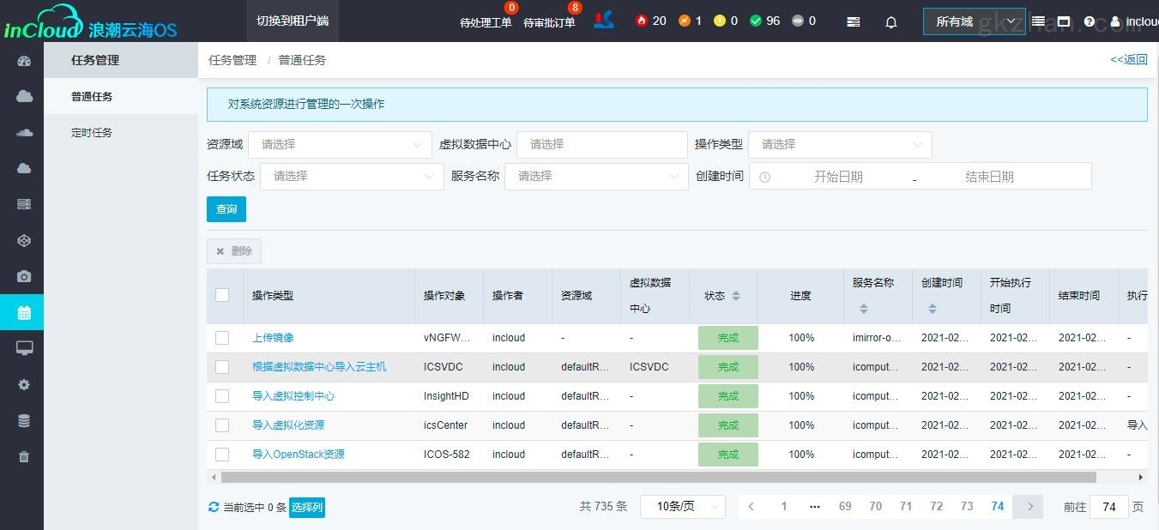Viewport: 1159px width, 530px height.
Task: Click the horizontal scrollbar under the table
Action: click(x=658, y=477)
